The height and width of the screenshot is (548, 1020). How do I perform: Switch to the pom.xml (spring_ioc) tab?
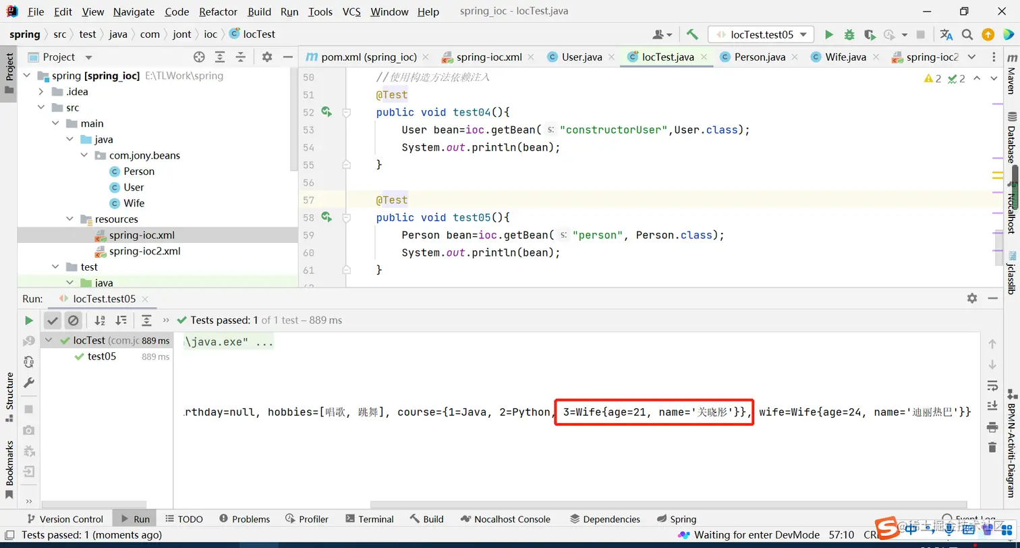(x=369, y=57)
